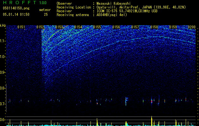Click the 'Receiving antenna' label
This screenshot has width=199, height=126.
(73, 15)
